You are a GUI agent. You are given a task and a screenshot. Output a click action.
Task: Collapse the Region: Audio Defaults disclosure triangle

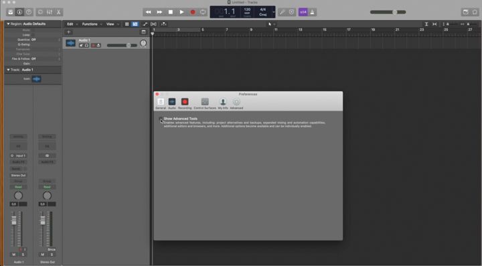(8, 24)
